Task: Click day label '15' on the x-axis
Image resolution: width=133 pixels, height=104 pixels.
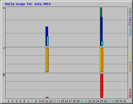Action: click(62, 101)
